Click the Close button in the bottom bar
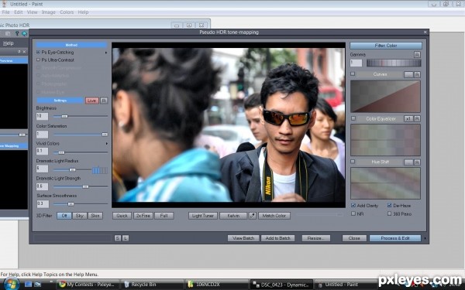 (x=354, y=238)
